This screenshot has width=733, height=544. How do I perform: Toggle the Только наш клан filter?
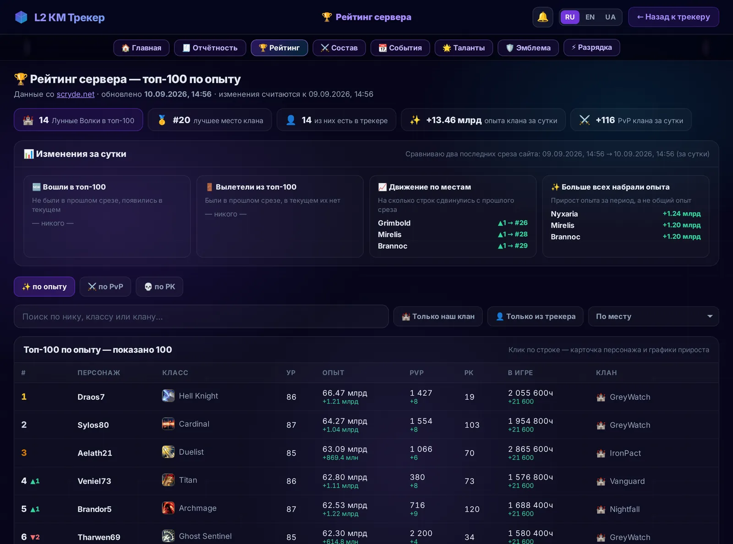tap(438, 316)
